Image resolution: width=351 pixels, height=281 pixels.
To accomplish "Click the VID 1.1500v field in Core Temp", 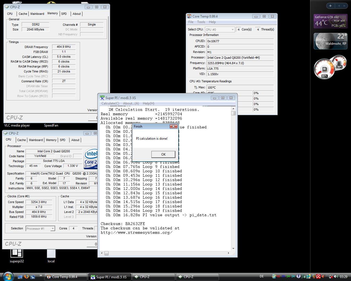I will 240,74.
